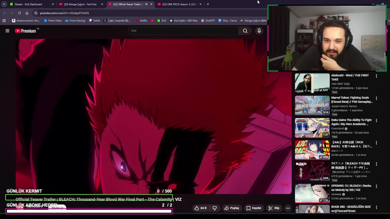Go to browser home page
390x219 pixels.
pos(27,13)
